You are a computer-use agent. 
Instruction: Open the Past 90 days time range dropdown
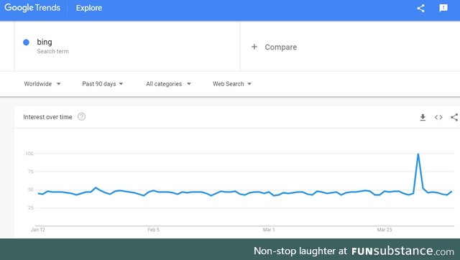[103, 84]
